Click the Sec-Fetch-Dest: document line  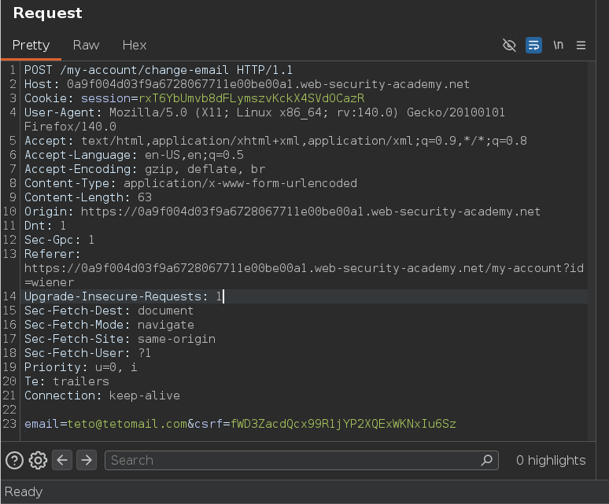coord(109,311)
